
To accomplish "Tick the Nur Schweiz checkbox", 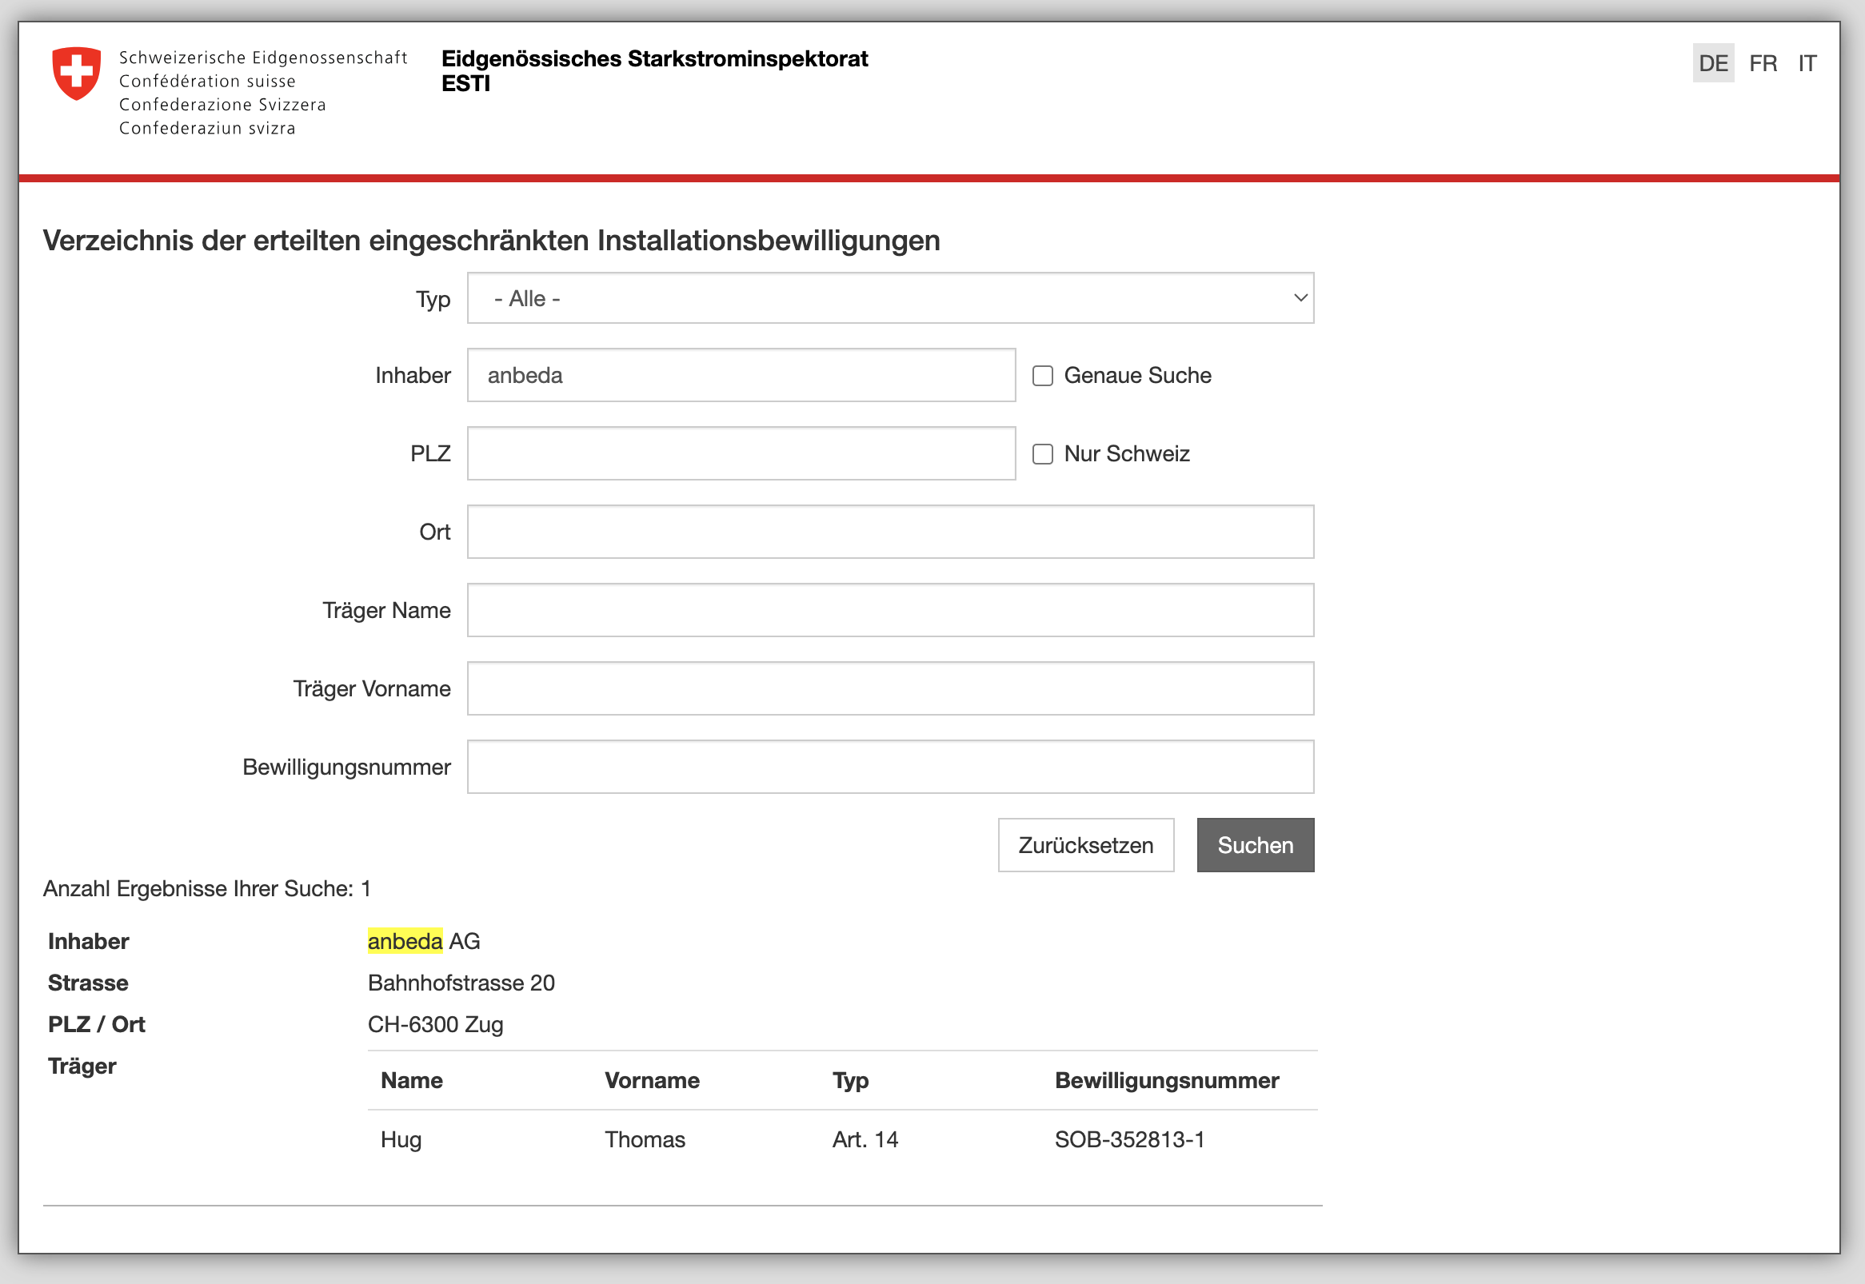I will 1042,454.
